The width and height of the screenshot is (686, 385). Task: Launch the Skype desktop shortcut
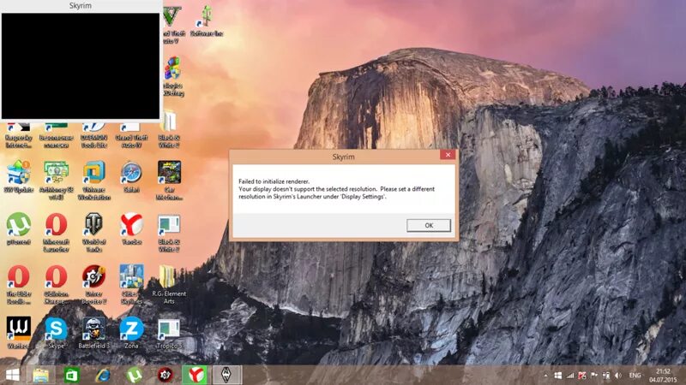[x=56, y=333]
